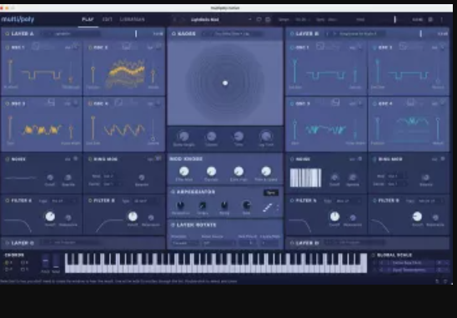Open Layer A Filter B Type dropdown
Viewport: 457px width, 318px height.
[x=147, y=200]
